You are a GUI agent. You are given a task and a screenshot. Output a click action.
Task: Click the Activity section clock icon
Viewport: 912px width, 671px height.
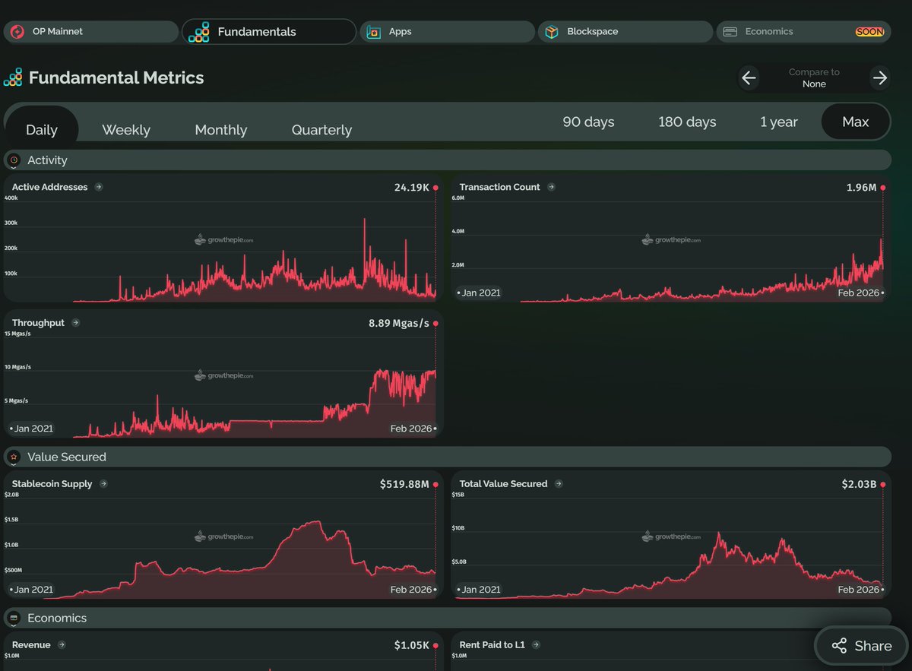pyautogui.click(x=14, y=160)
